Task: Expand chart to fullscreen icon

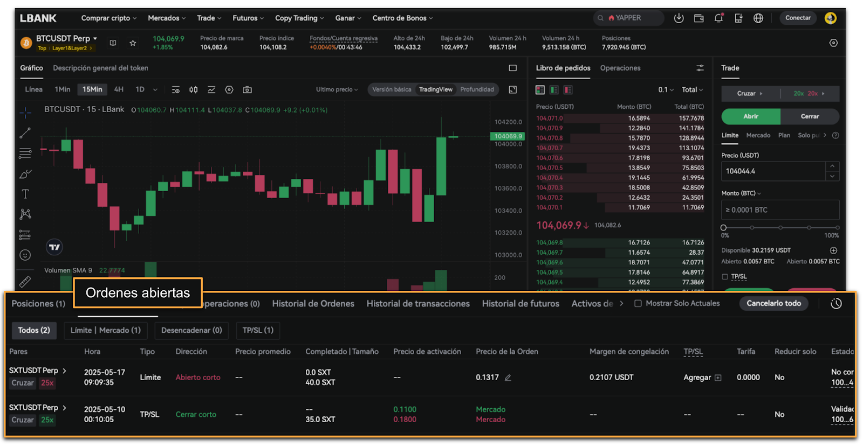Action: coord(513,89)
